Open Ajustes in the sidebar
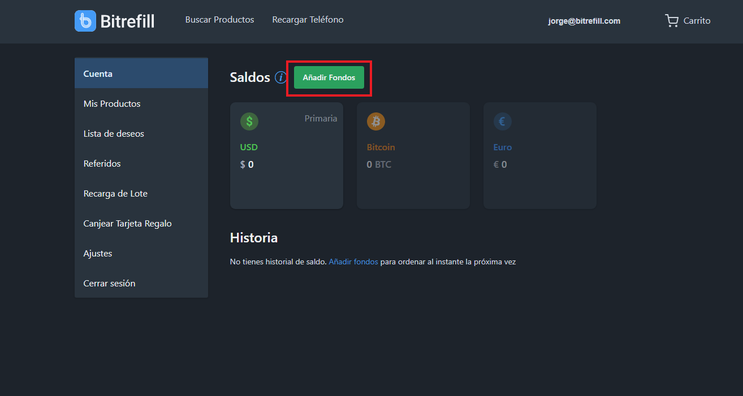The height and width of the screenshot is (396, 743). pyautogui.click(x=141, y=253)
